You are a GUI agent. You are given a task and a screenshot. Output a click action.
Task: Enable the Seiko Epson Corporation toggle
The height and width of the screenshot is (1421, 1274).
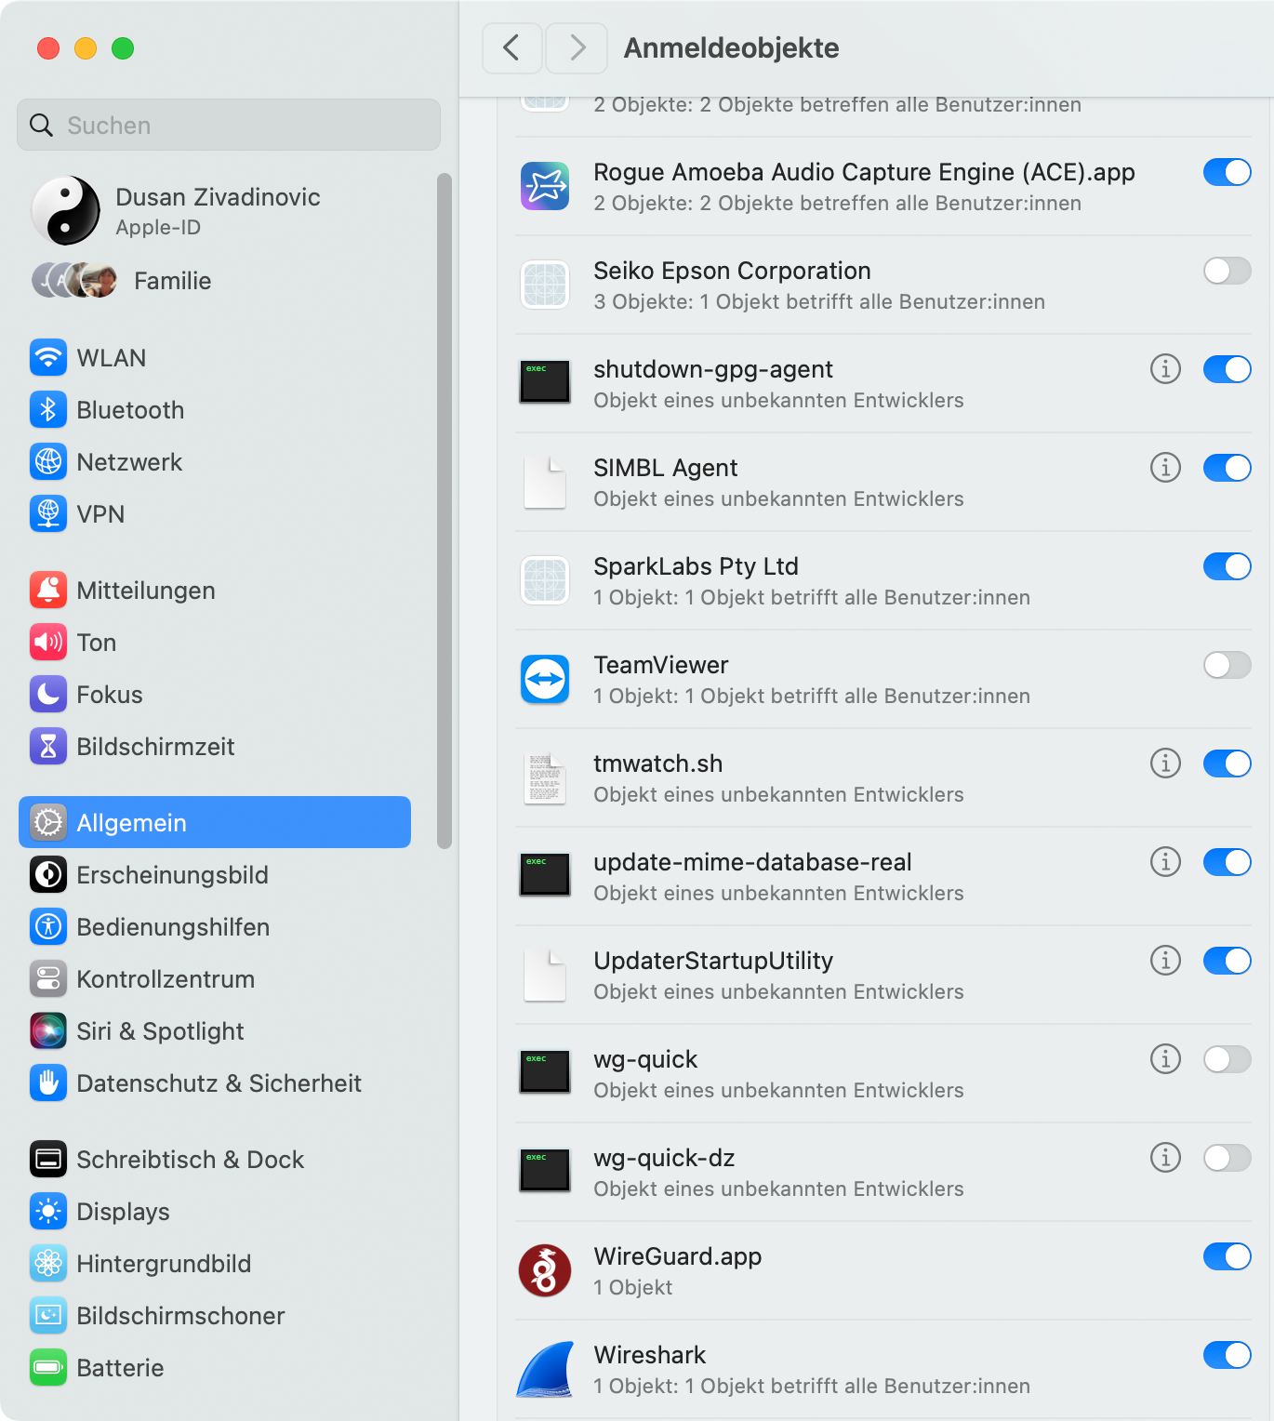point(1228,271)
